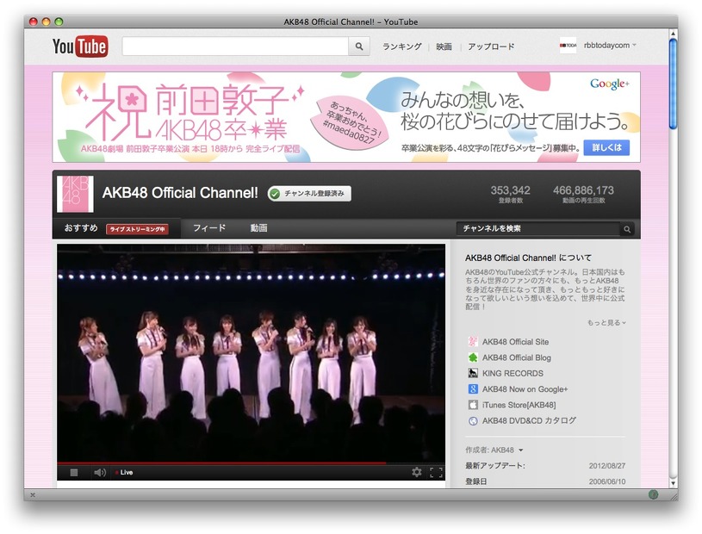
Task: Open ランキング in the top navigation
Action: coord(401,47)
